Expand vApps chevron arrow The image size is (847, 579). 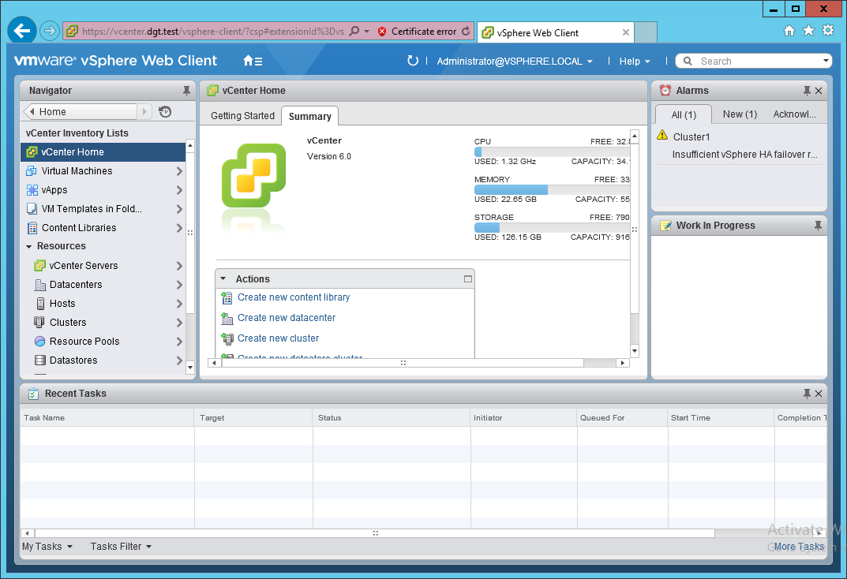pyautogui.click(x=179, y=190)
